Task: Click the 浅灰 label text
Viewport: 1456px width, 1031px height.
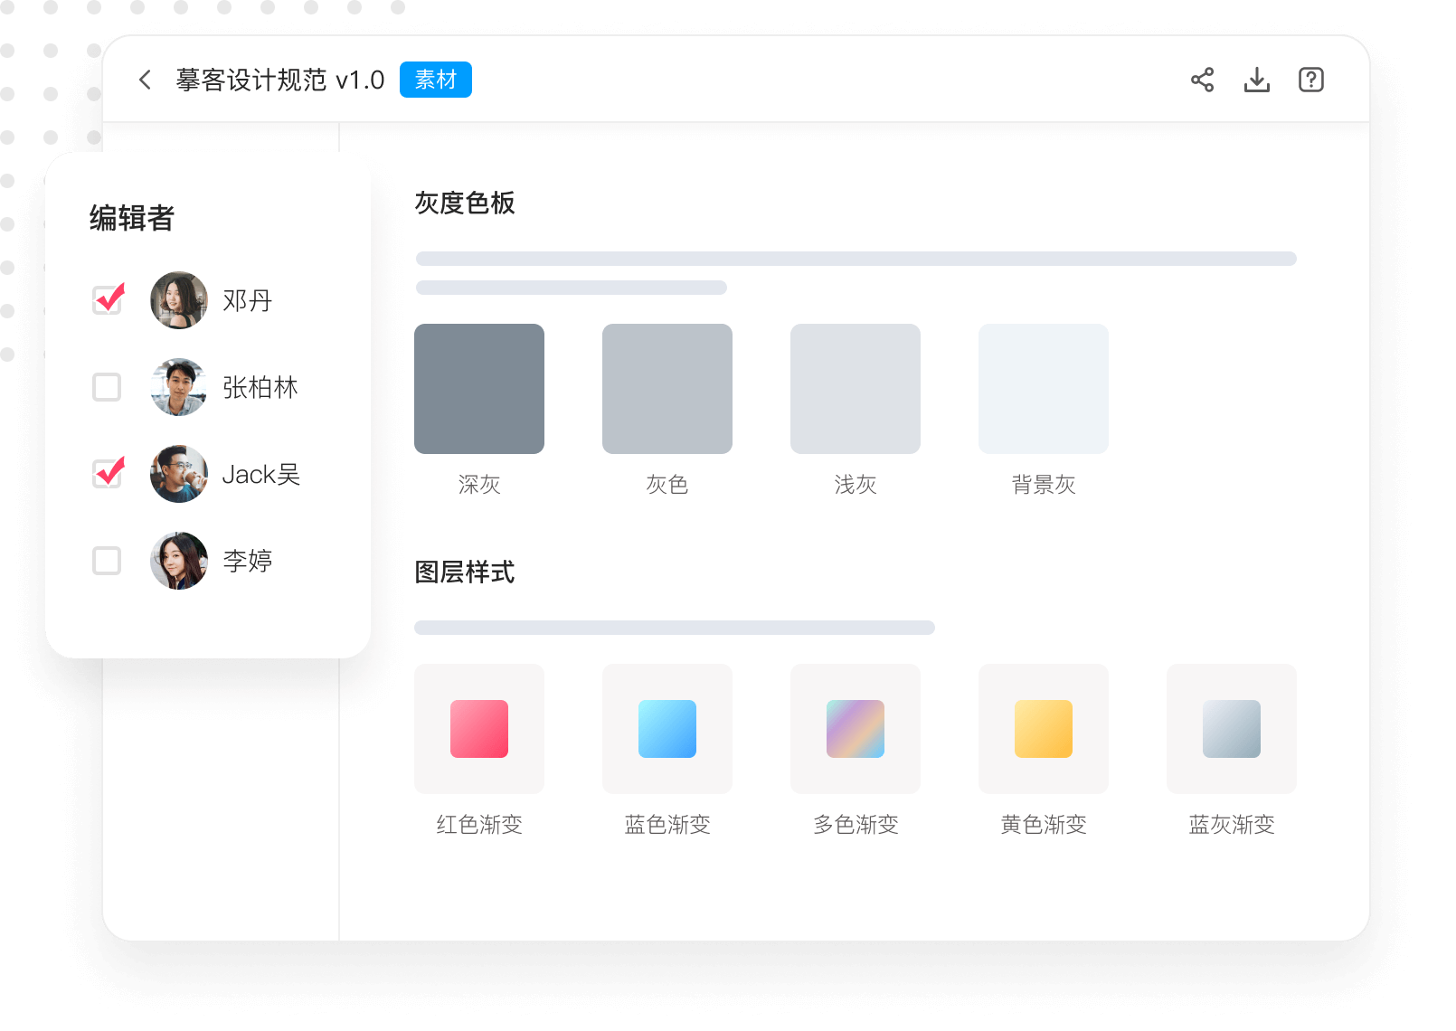Action: (x=856, y=485)
